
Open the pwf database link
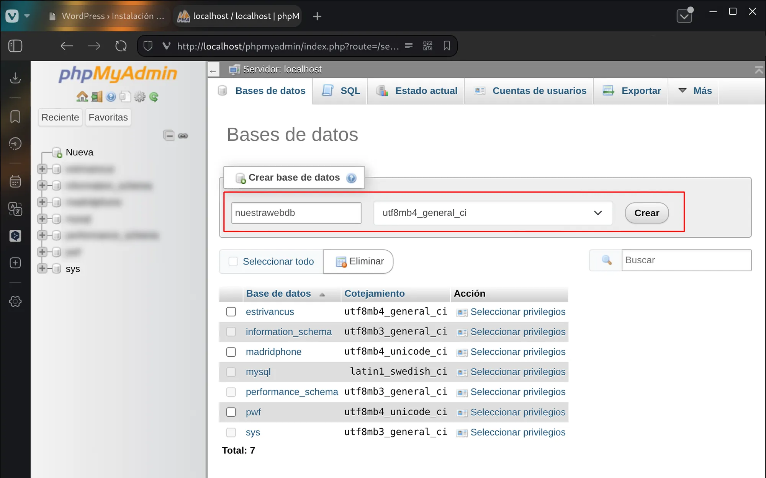coord(253,412)
